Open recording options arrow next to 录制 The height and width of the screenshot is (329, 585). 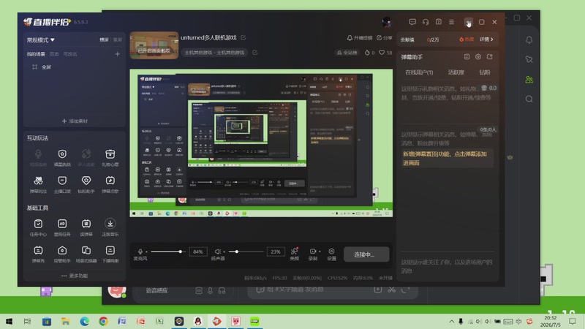coord(320,252)
